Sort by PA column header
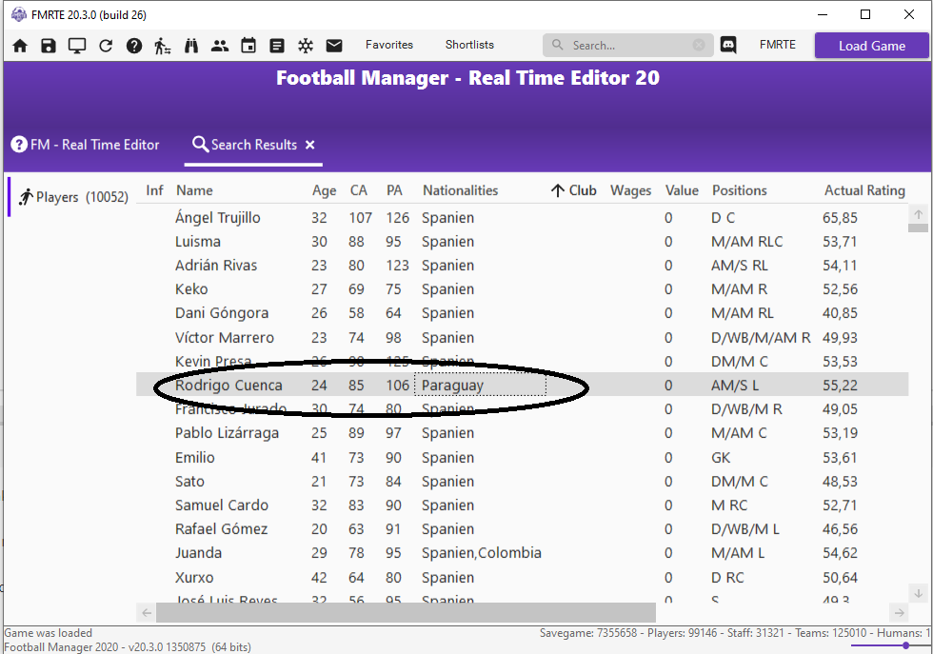The height and width of the screenshot is (654, 933). point(394,190)
